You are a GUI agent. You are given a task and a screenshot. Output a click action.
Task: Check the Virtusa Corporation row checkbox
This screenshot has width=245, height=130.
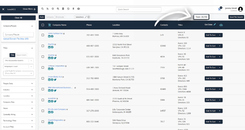tap(43, 68)
